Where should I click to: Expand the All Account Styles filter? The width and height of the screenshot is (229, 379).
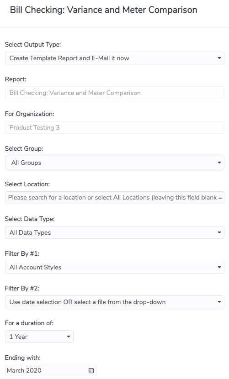tap(114, 267)
